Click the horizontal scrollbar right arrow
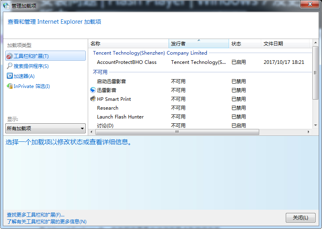This screenshot has height=229, width=322. (308, 132)
